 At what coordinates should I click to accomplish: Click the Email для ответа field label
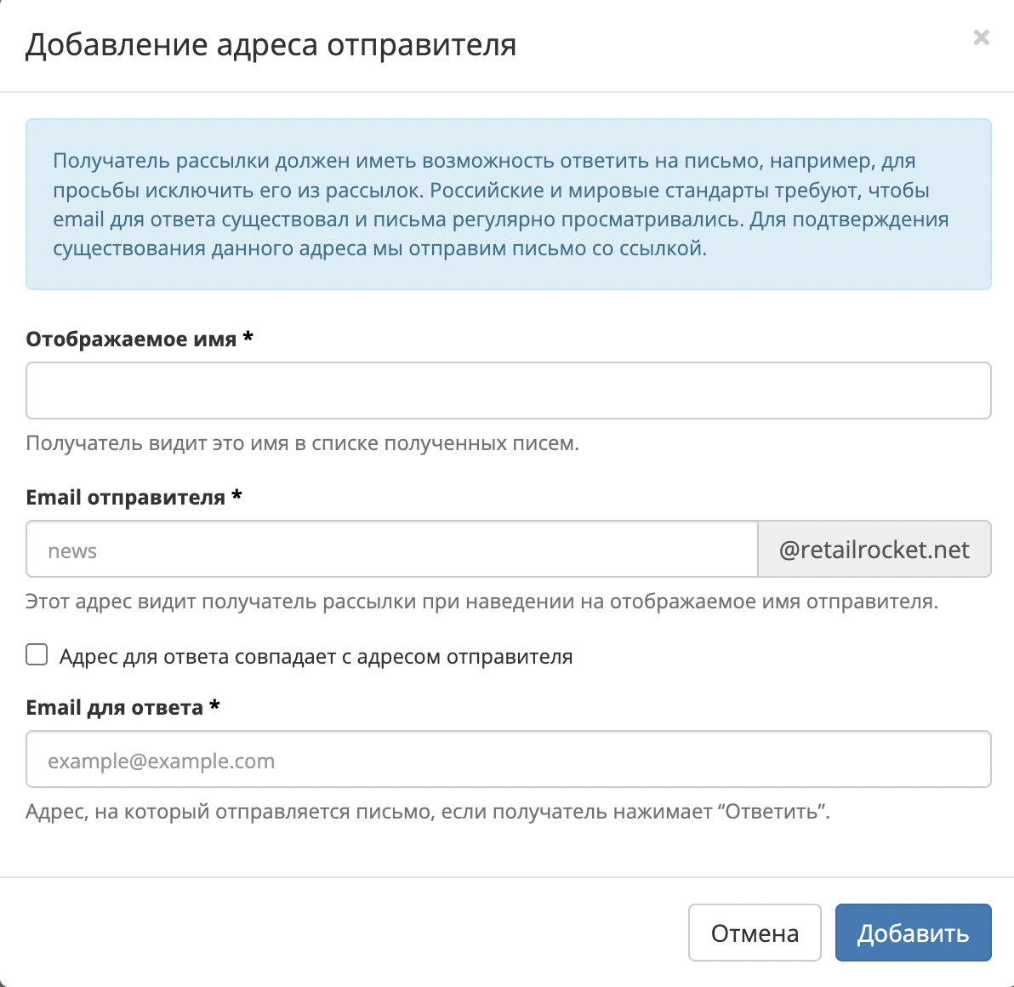[115, 708]
